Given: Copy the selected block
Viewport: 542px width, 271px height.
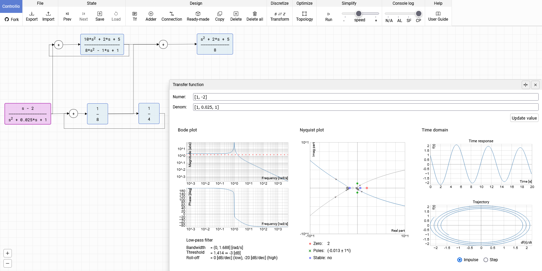Looking at the screenshot, I should tap(220, 16).
